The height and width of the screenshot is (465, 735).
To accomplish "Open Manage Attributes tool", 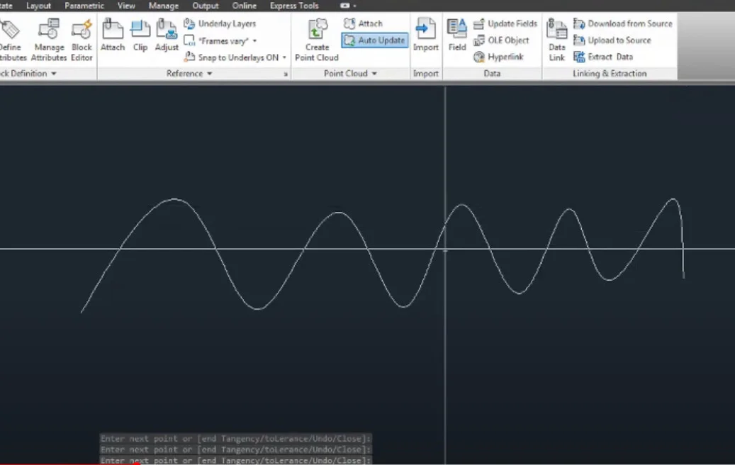I will pyautogui.click(x=49, y=40).
